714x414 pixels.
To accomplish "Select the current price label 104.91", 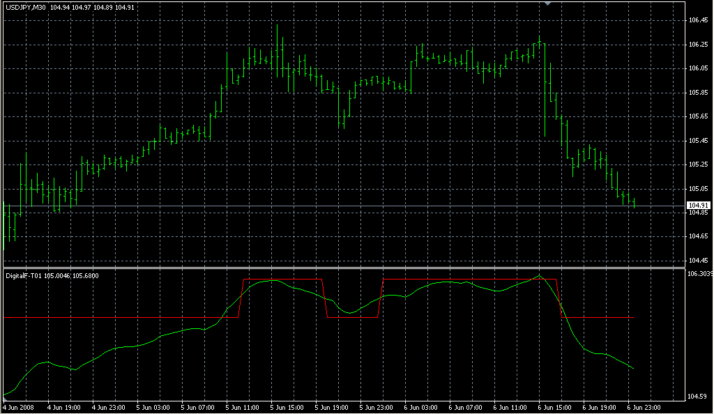I will coord(698,205).
